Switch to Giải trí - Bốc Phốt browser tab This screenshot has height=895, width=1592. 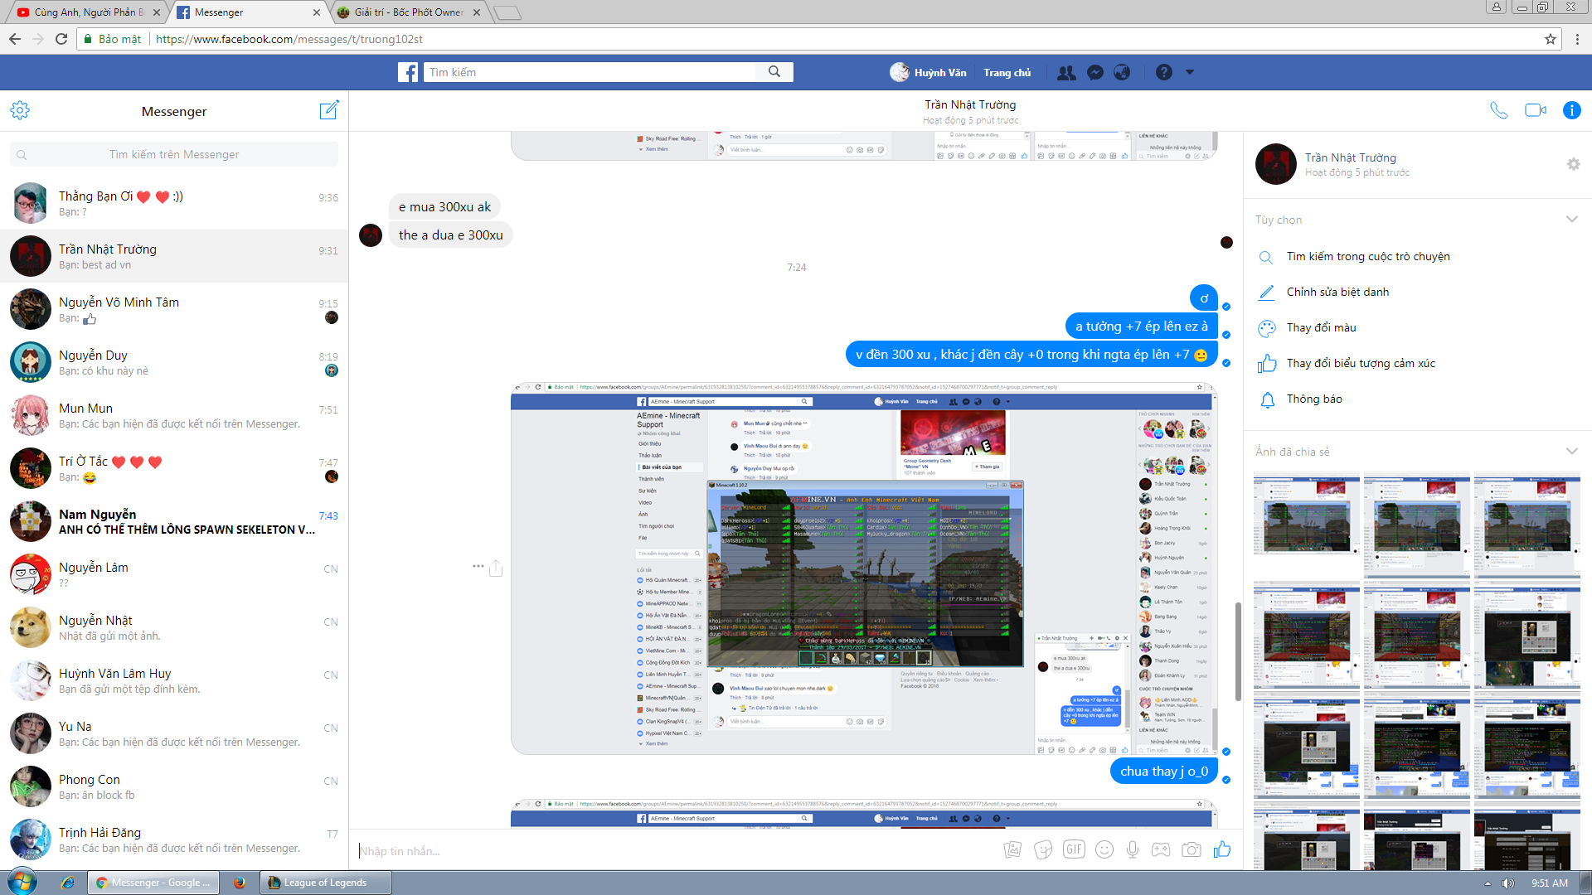tap(408, 12)
